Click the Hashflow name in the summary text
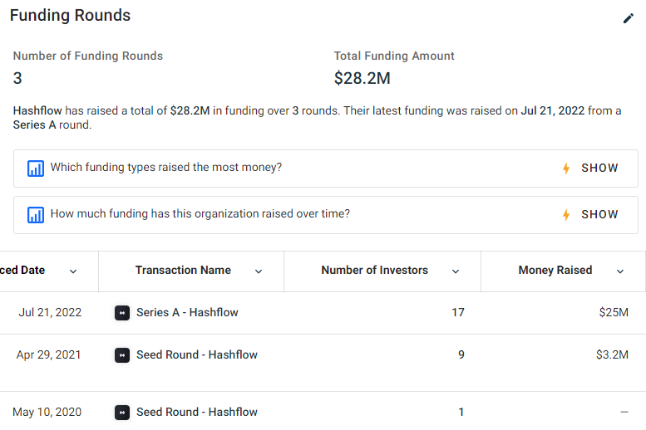Image resolution: width=646 pixels, height=430 pixels. pyautogui.click(x=37, y=111)
